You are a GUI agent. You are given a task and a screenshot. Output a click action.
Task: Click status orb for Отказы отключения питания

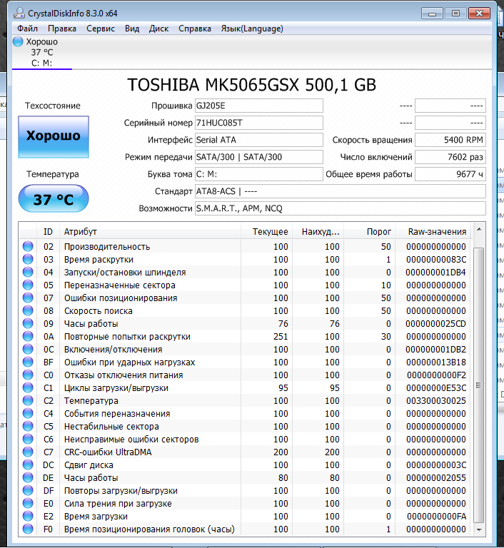tap(28, 375)
